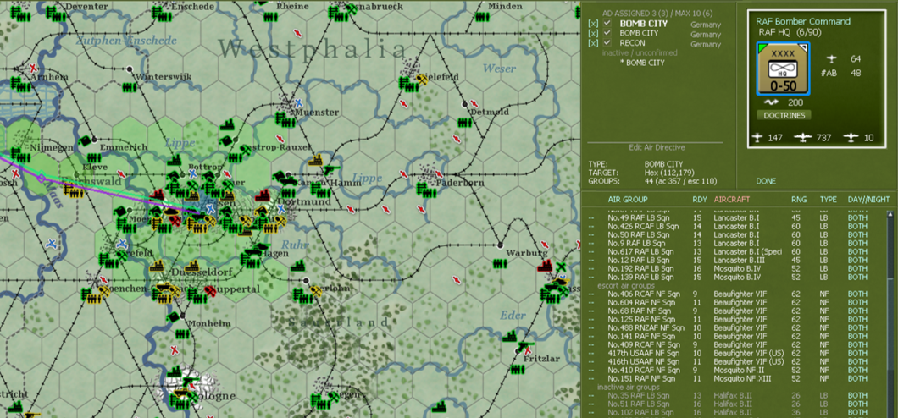Click the red icon at Wuppertal

coord(209,291)
